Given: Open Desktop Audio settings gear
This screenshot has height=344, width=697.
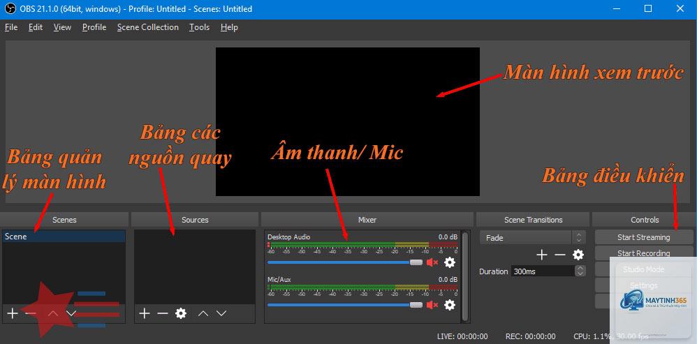Looking at the screenshot, I should click(450, 262).
